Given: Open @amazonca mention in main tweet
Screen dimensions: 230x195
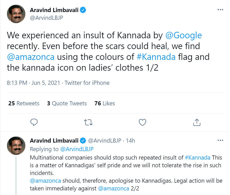Looking at the screenshot, I should point(30,57).
